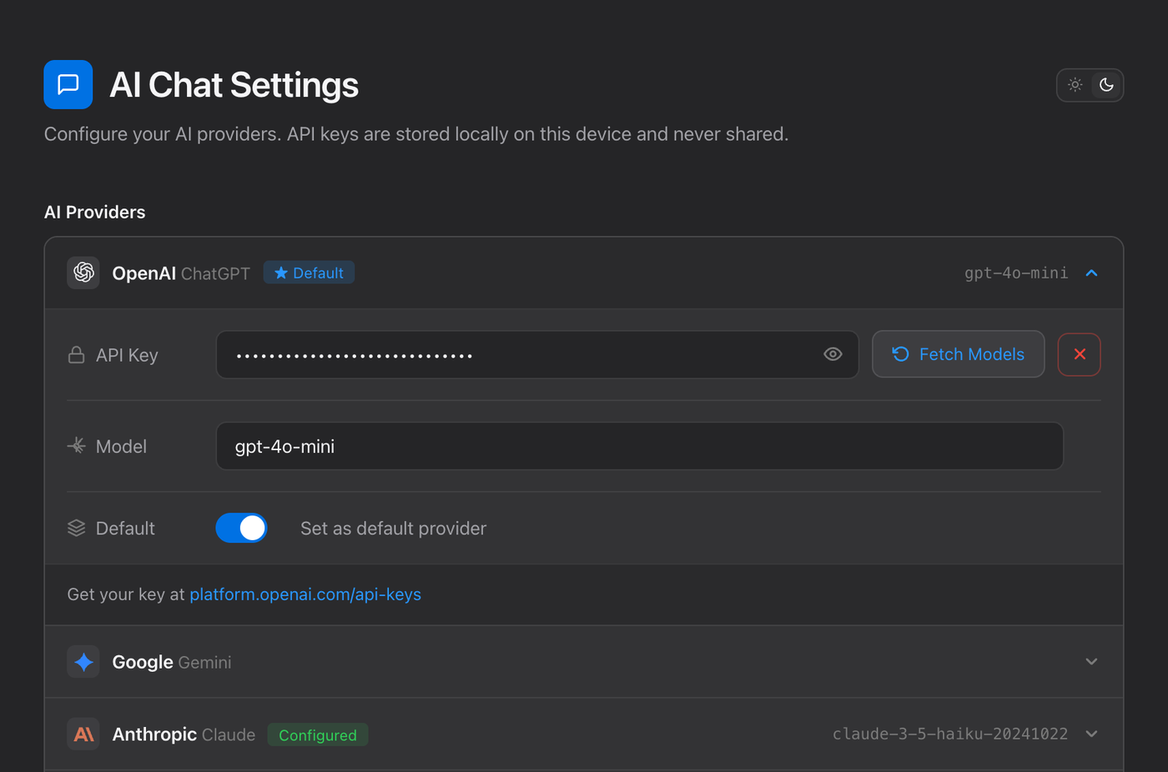Remove the OpenAI API key with red X
Viewport: 1168px width, 772px height.
click(1080, 354)
